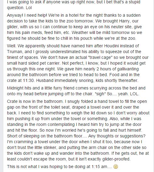154x172 pixels.
Task: Click the word "glider-proofed"
Action: click(116, 159)
